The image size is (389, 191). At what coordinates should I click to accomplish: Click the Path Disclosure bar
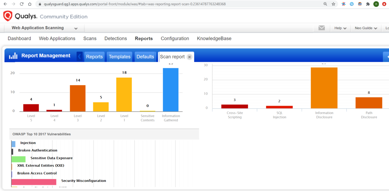click(369, 103)
